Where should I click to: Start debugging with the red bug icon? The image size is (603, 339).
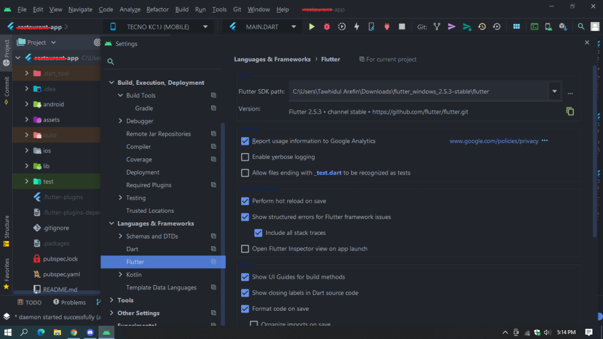click(327, 26)
